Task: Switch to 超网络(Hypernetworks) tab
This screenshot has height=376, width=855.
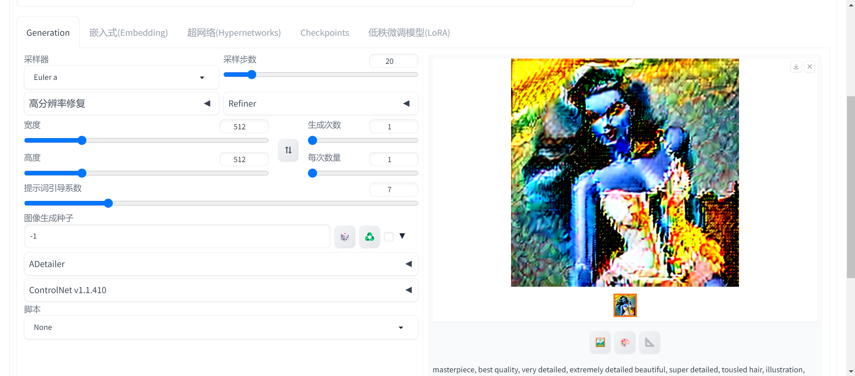Action: [x=234, y=33]
